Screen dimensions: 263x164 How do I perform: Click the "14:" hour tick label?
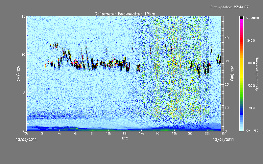pos(141,133)
